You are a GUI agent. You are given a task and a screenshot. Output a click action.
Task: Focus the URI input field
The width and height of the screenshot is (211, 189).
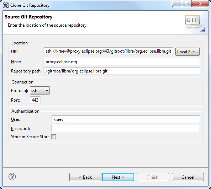[108, 51]
